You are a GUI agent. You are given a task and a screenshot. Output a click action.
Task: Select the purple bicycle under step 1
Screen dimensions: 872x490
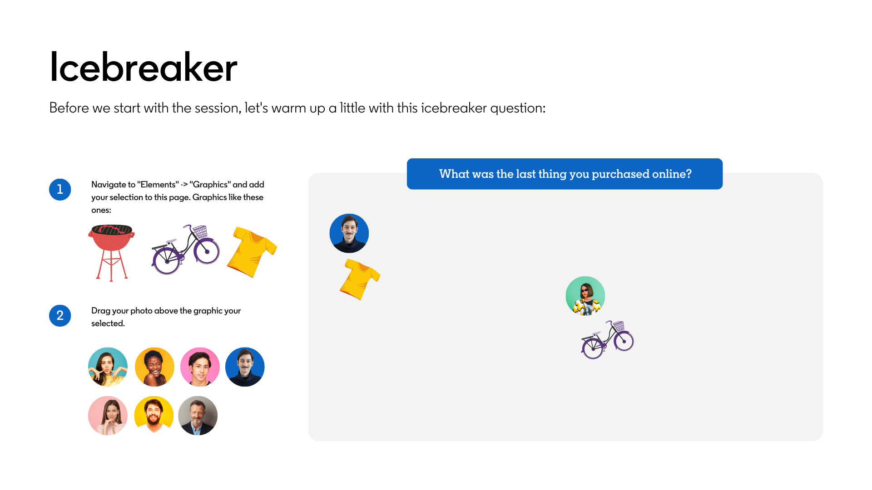pos(185,250)
